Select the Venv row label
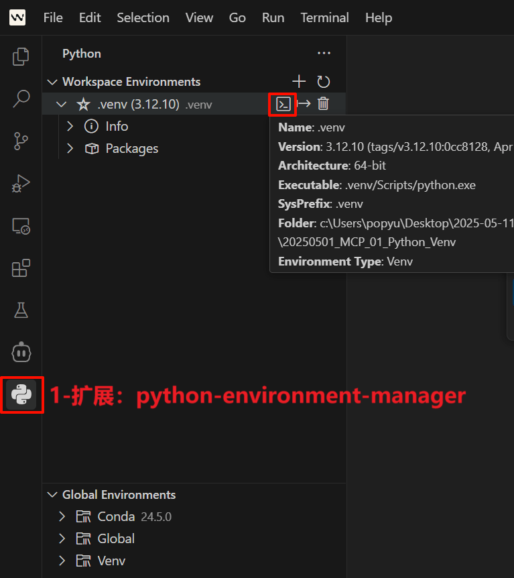The height and width of the screenshot is (578, 514). 111,561
